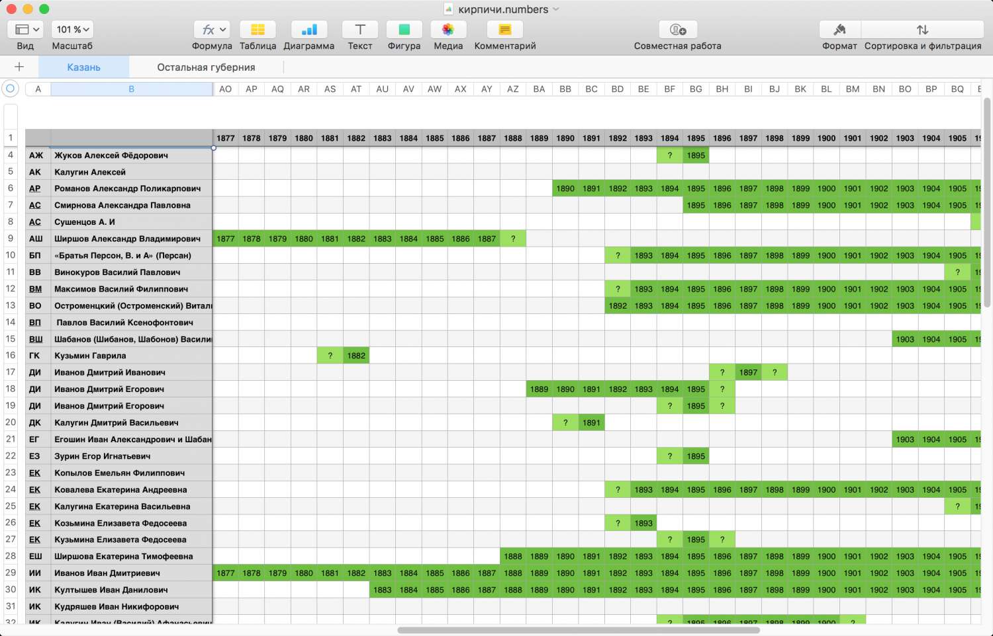Click cell Ширшов Александр Владимирович

click(132, 239)
